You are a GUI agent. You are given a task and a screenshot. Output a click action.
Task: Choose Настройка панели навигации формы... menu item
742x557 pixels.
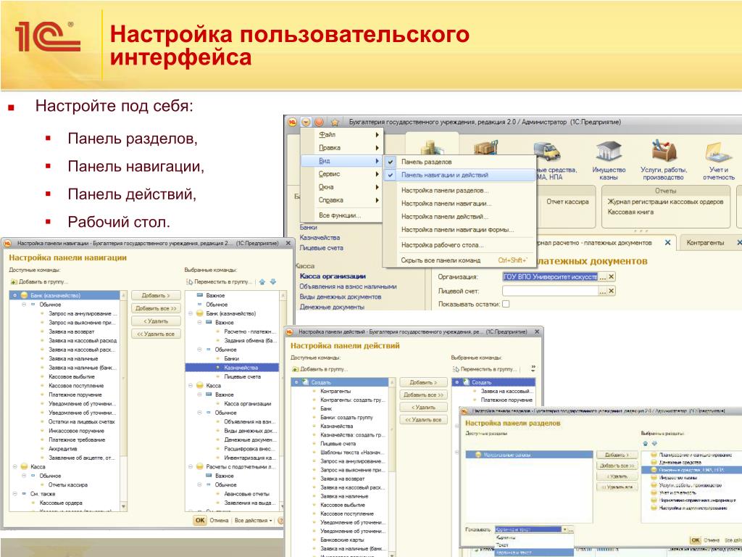tap(458, 230)
